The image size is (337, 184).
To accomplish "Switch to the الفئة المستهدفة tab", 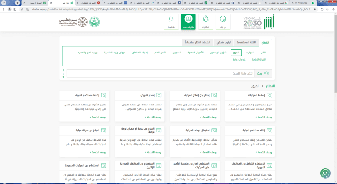I will coord(246,42).
